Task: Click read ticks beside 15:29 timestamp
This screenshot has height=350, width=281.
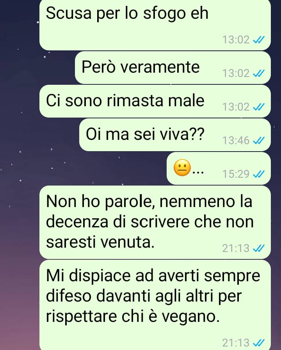Action: click(259, 174)
